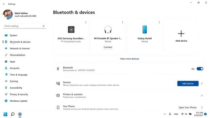This screenshot has width=210, height=118.
Task: Expand the Printers & scanners chevron
Action: 202,95
